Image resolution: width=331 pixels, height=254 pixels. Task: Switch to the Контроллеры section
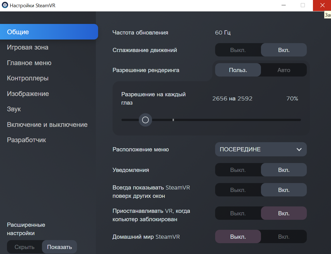coord(28,78)
